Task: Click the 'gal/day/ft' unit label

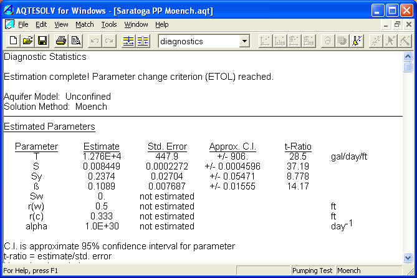Action: (349, 156)
